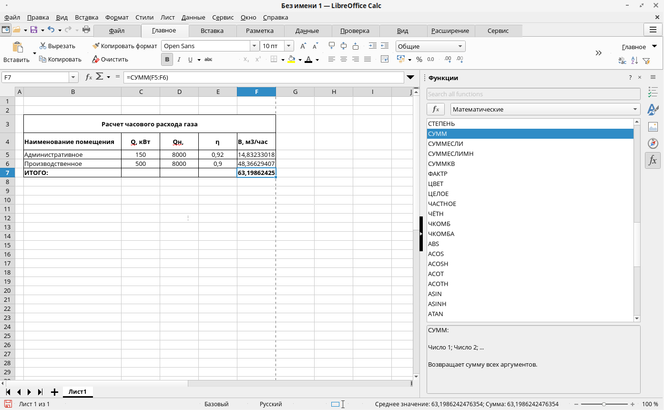
Task: Format cell as percent with % icon
Action: [x=419, y=60]
